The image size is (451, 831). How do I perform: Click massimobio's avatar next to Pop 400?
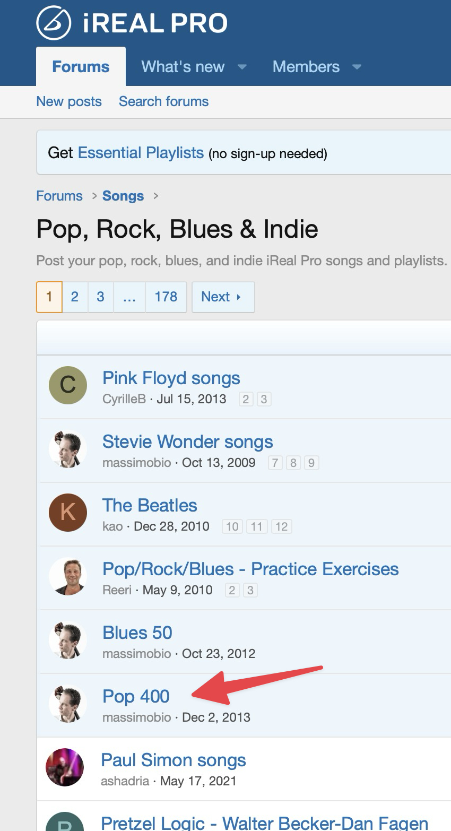(x=68, y=704)
